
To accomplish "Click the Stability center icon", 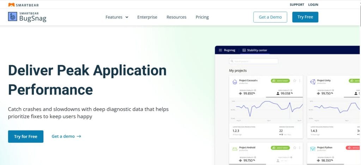I will coord(244,50).
